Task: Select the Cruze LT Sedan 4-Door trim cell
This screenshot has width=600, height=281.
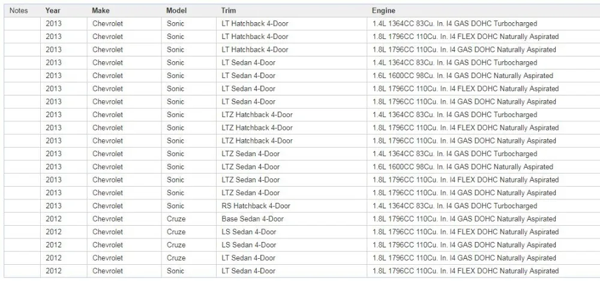Action: pos(291,258)
